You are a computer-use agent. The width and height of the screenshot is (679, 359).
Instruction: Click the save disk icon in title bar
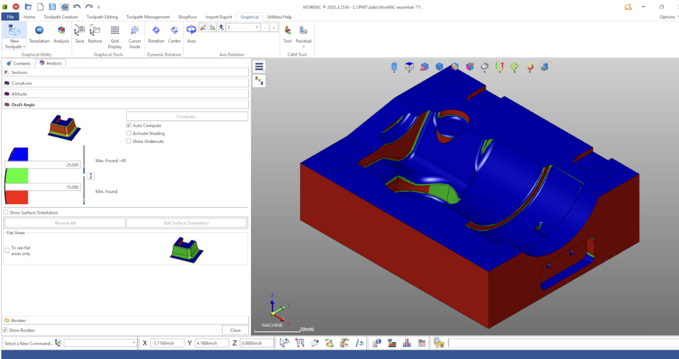52,6
